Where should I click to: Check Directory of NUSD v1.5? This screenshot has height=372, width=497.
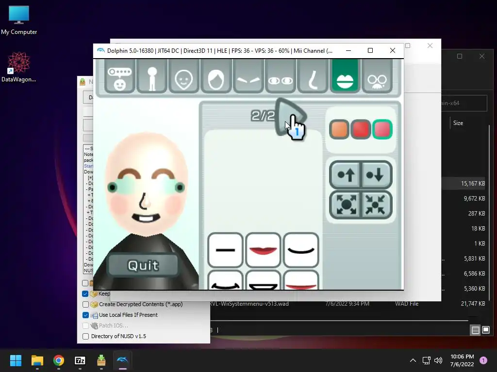(x=85, y=336)
